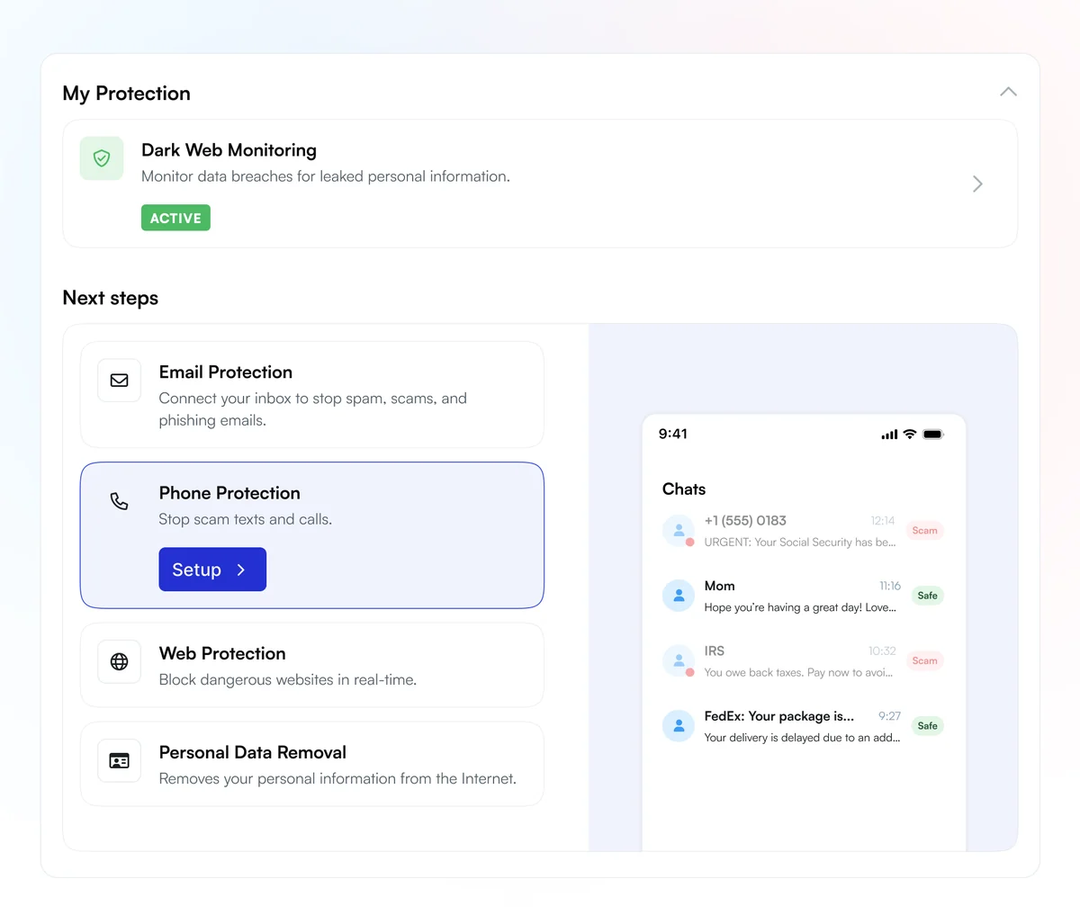The height and width of the screenshot is (915, 1080).
Task: Click the green shield Dark Web icon
Action: click(x=102, y=158)
